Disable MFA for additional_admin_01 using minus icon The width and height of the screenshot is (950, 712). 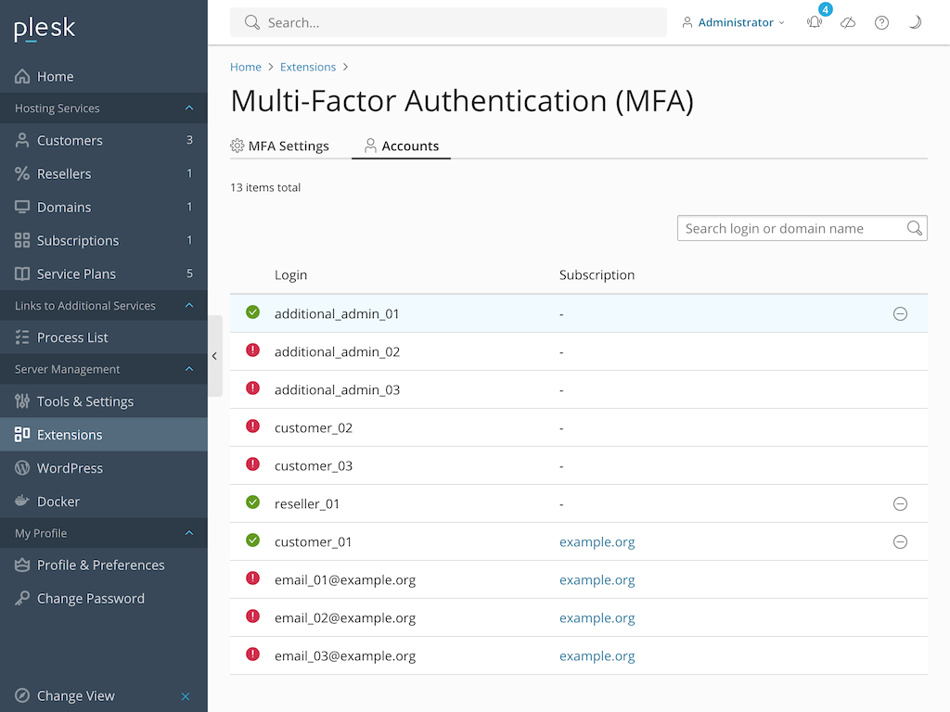tap(899, 314)
